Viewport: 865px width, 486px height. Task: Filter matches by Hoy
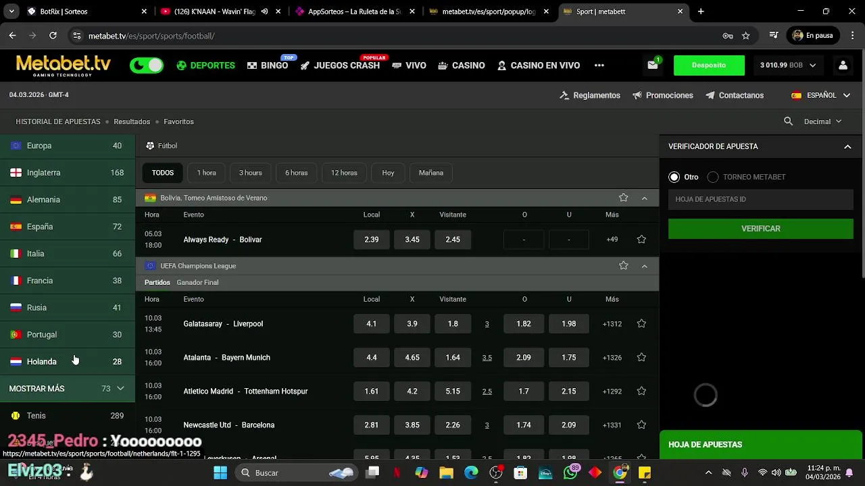click(x=388, y=173)
